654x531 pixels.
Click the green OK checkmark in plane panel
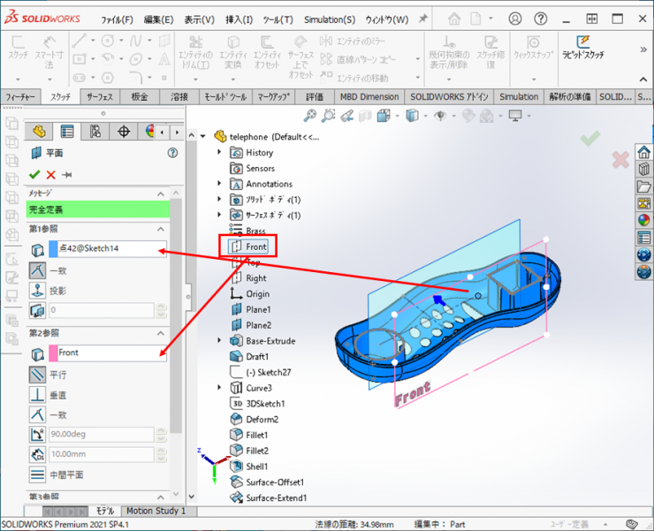click(x=34, y=175)
